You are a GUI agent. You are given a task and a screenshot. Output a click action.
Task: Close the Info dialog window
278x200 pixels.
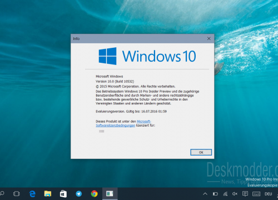(209, 38)
